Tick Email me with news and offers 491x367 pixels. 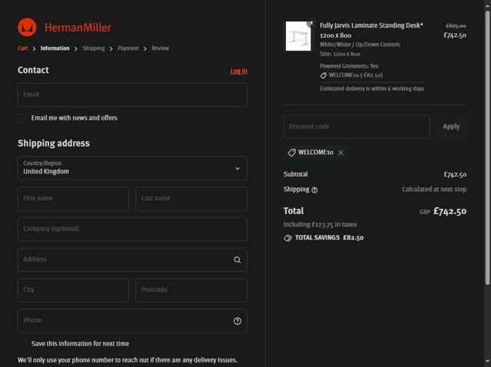(x=22, y=118)
